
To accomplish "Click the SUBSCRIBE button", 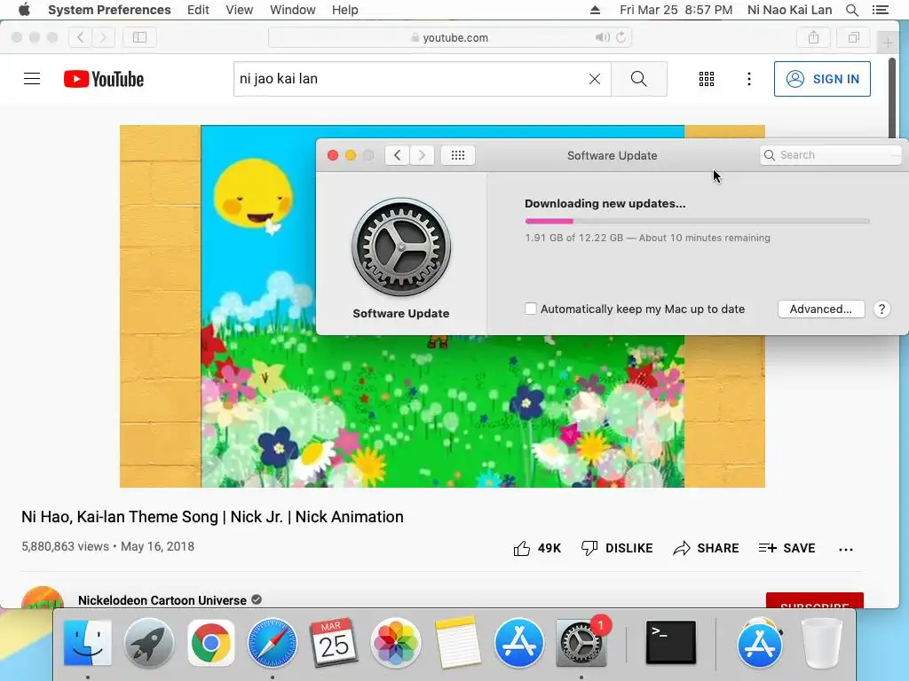I will [x=815, y=601].
